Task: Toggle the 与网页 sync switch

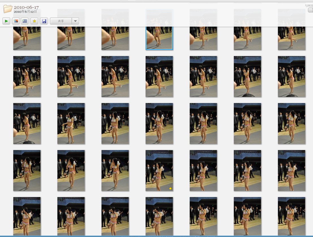Action: (311, 10)
